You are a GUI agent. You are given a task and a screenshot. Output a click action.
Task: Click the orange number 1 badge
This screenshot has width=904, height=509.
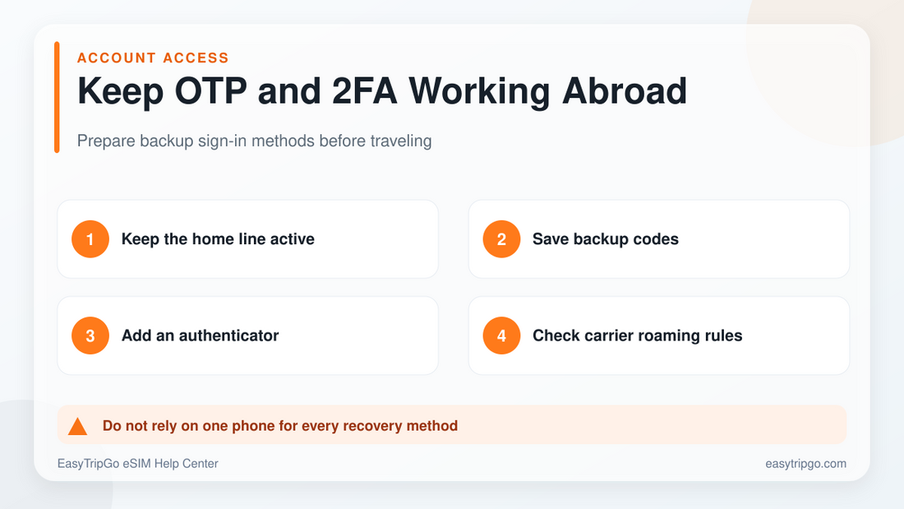pyautogui.click(x=90, y=239)
